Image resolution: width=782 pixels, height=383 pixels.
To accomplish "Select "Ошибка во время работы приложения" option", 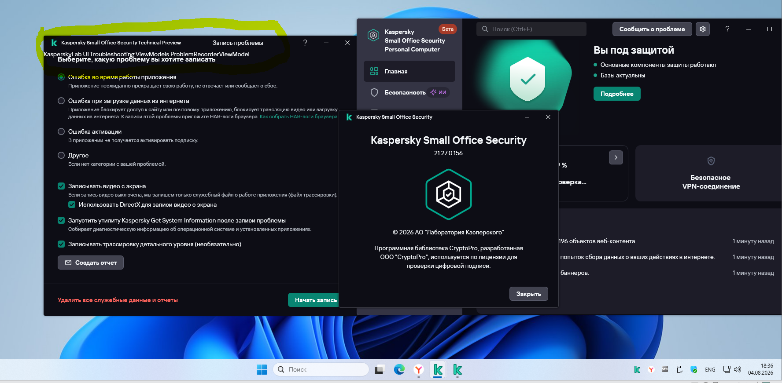I will 61,77.
